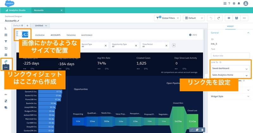The width and height of the screenshot is (253, 133).
Task: Open the notifications bell
Action: coord(239,3)
